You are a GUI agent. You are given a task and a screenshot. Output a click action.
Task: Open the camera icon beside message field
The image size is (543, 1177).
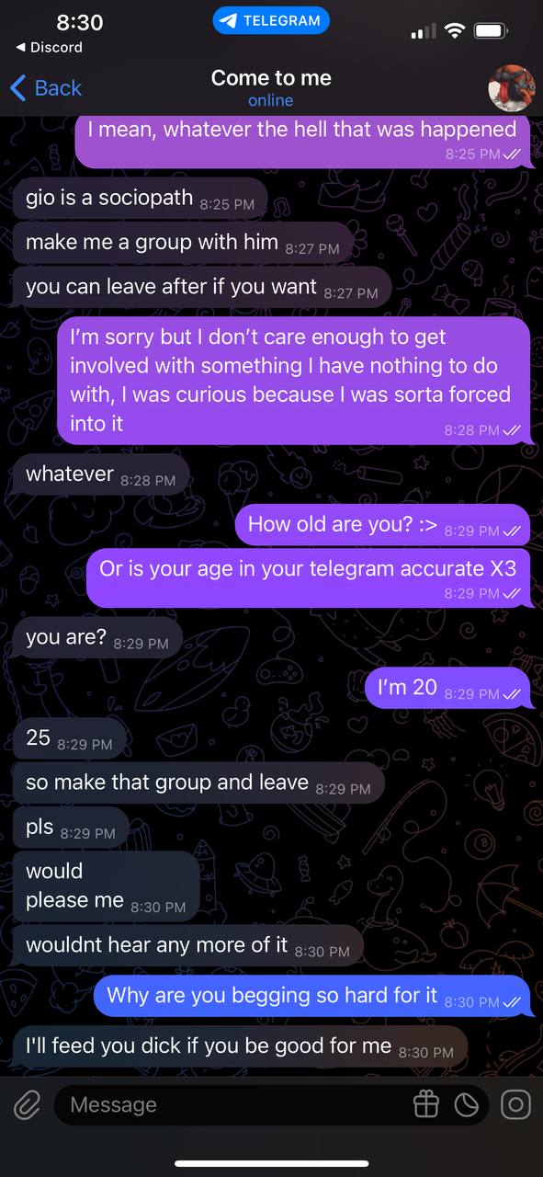[515, 1104]
